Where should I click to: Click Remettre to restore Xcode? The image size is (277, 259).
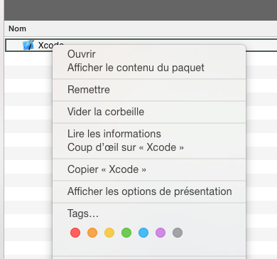click(x=89, y=90)
